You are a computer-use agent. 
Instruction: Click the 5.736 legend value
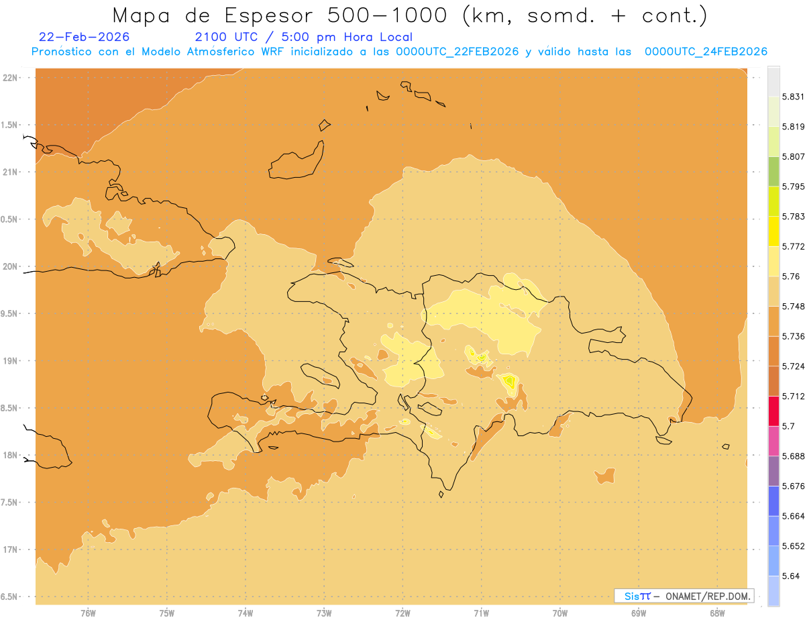pyautogui.click(x=794, y=336)
